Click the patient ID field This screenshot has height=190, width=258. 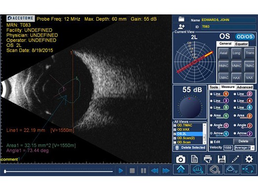tap(229, 27)
